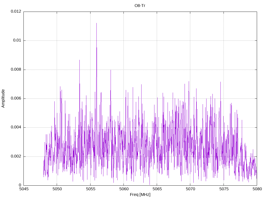Click the chart title O8-Tr

click(x=140, y=6)
